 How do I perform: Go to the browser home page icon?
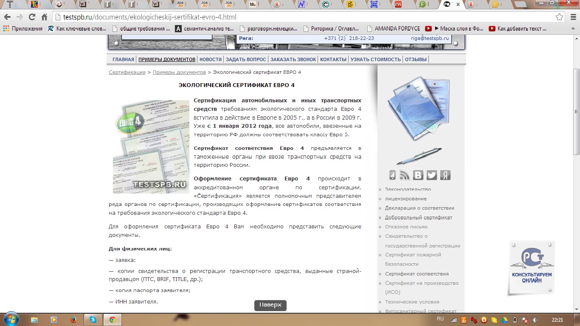click(44, 17)
